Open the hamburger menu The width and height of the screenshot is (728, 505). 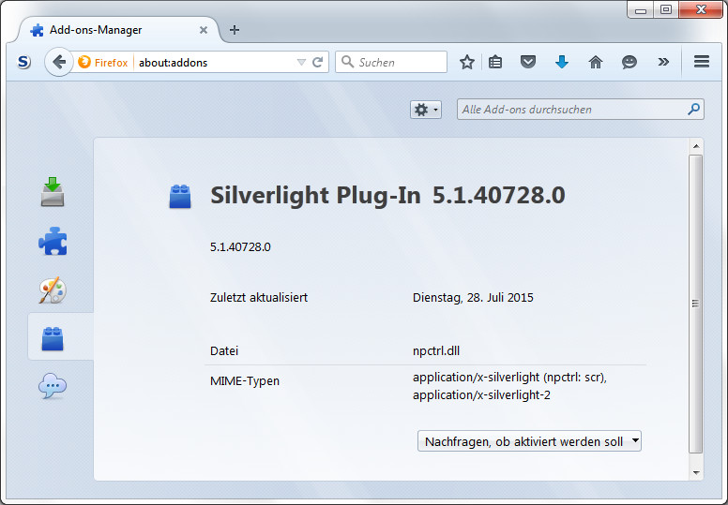702,62
